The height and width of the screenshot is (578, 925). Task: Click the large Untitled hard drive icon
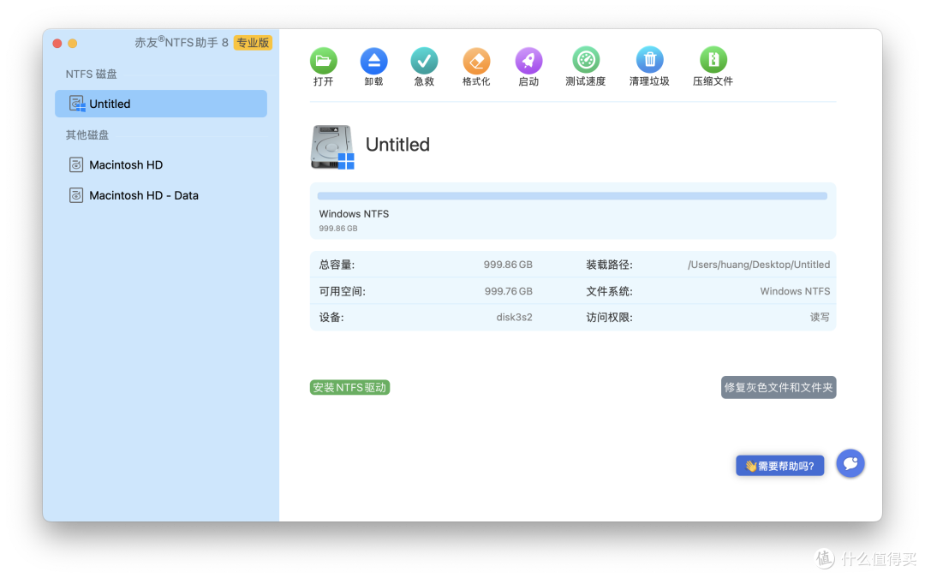point(332,147)
